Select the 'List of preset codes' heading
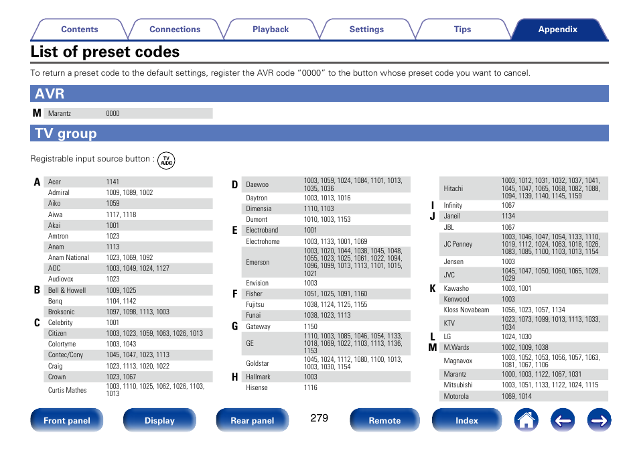Screen dimensions: 639x451 [x=105, y=52]
